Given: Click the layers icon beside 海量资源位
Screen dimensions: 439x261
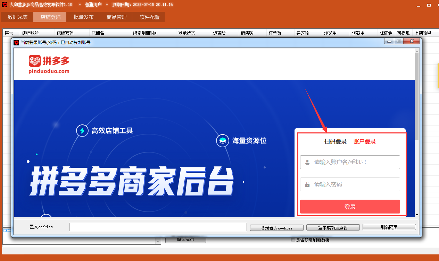Looking at the screenshot, I should pos(222,141).
